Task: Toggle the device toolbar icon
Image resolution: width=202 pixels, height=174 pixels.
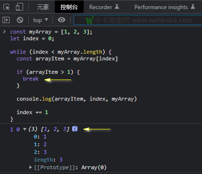Action: click(19, 7)
